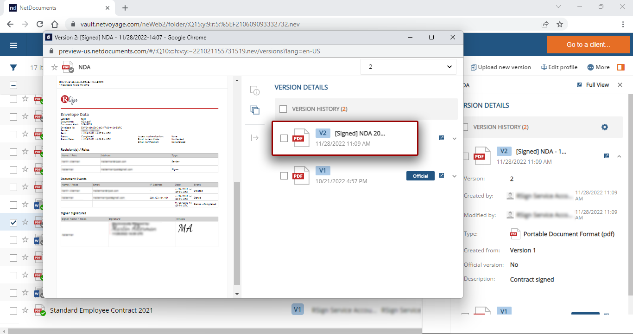Open the version number dropdown showing 2
Image resolution: width=633 pixels, height=334 pixels.
[408, 67]
